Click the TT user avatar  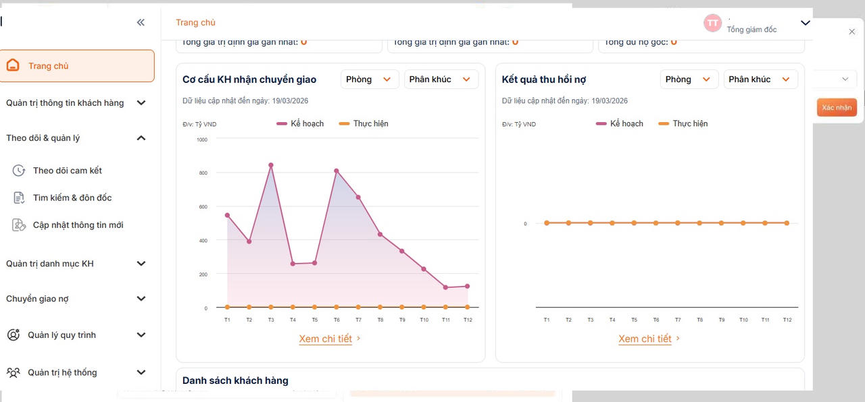[x=713, y=23]
